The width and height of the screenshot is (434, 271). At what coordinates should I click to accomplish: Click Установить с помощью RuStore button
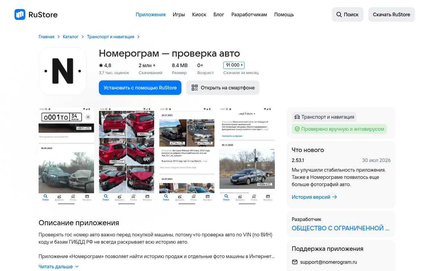coord(140,88)
